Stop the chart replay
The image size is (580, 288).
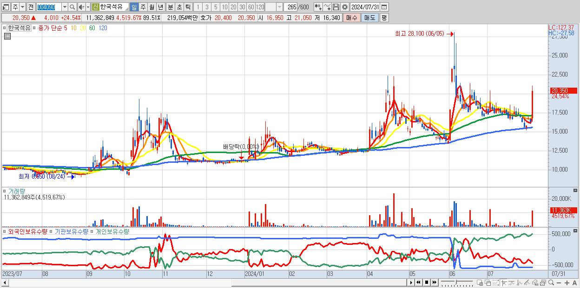tap(427, 282)
